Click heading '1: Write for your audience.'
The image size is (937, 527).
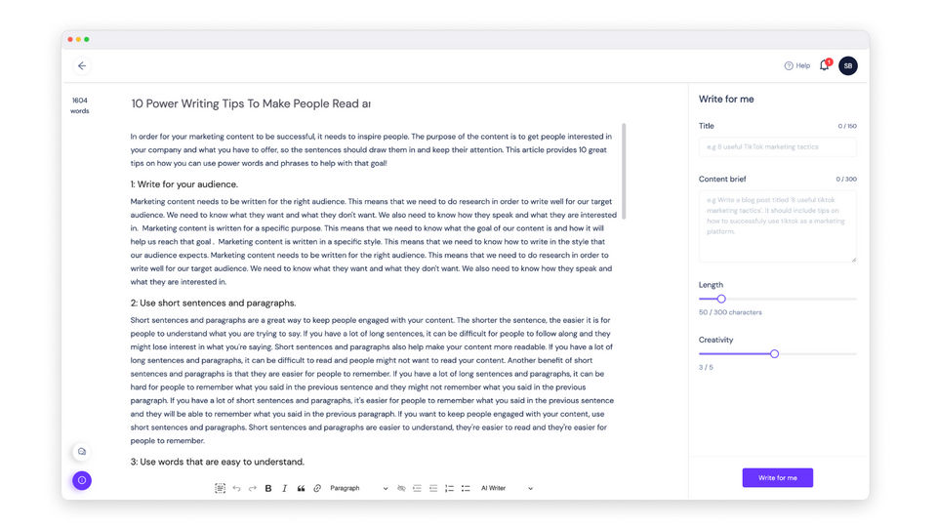click(184, 184)
